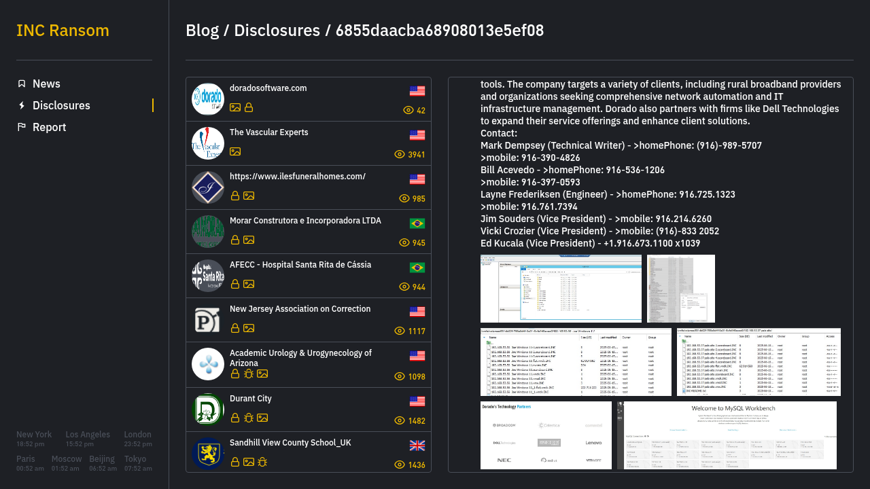
Task: Click the lock icon under doradosoftware.com
Action: [249, 107]
